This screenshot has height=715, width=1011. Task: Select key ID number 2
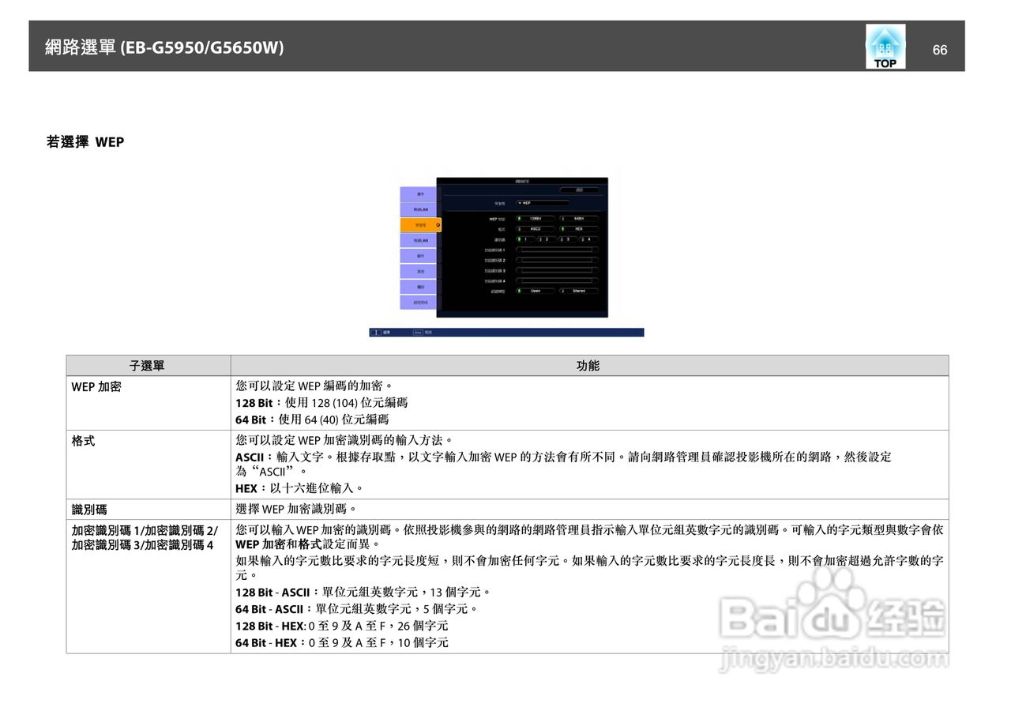(x=547, y=239)
